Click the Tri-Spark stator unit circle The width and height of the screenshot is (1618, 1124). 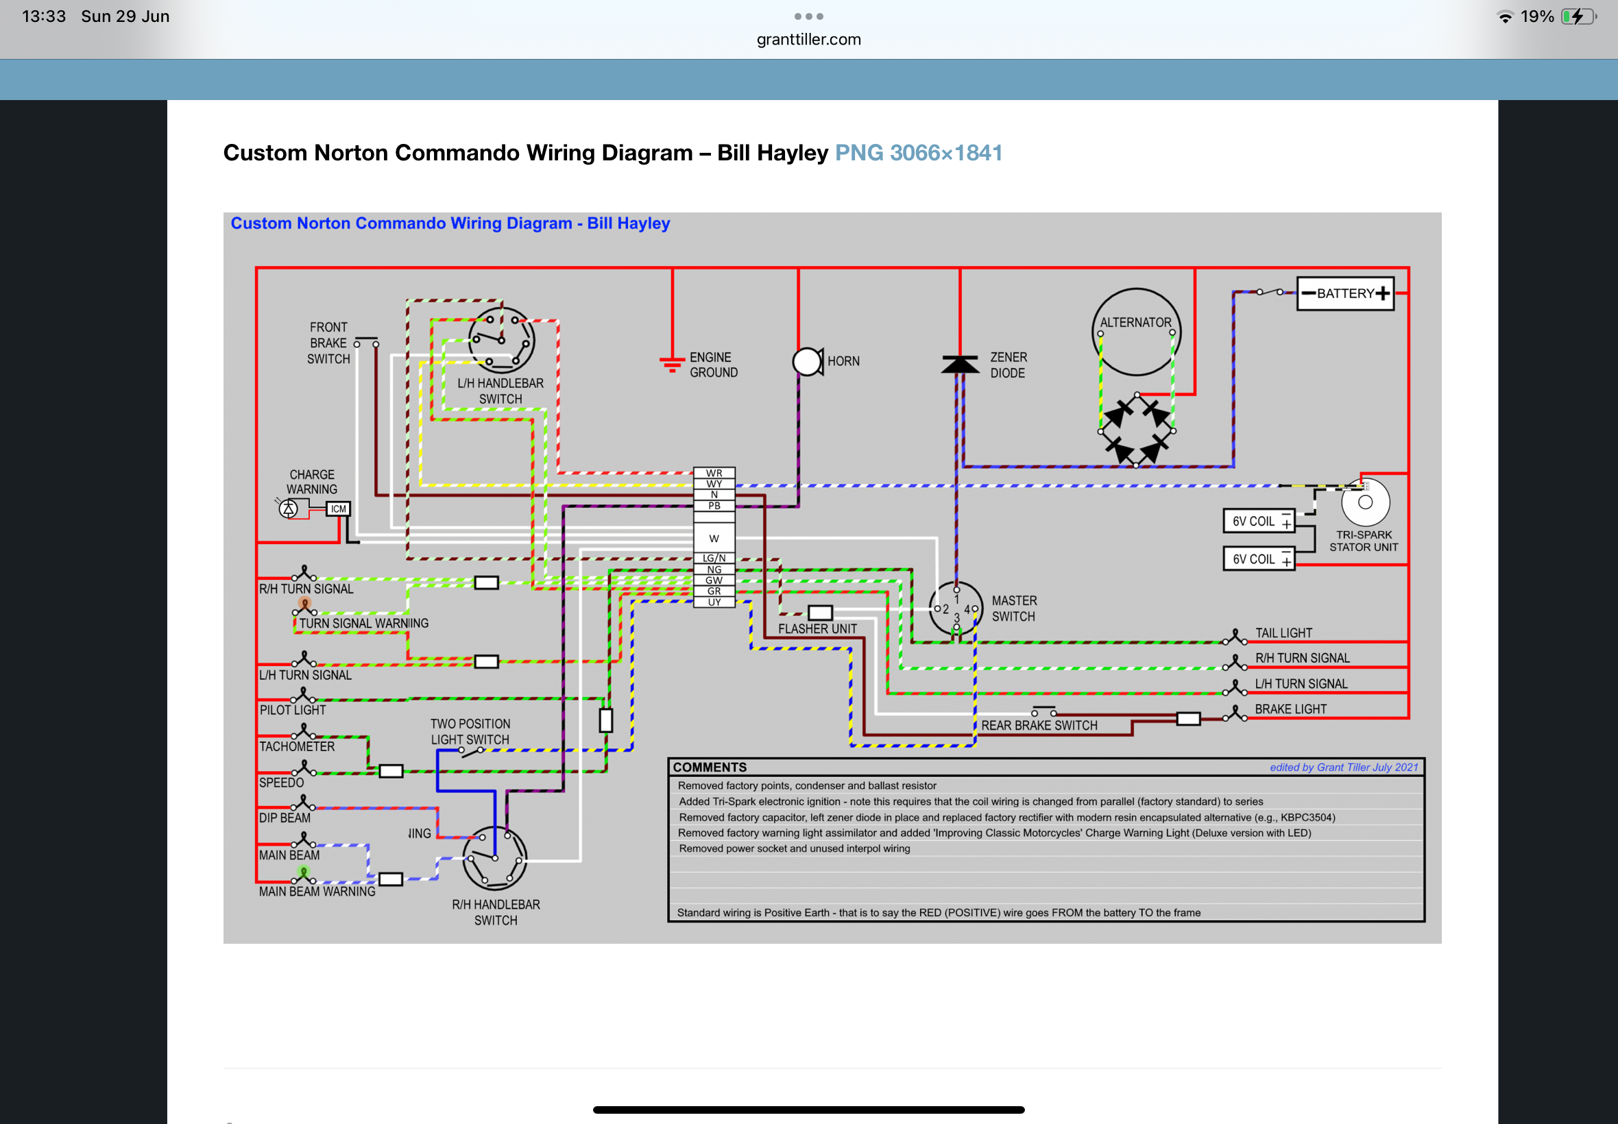pyautogui.click(x=1365, y=502)
